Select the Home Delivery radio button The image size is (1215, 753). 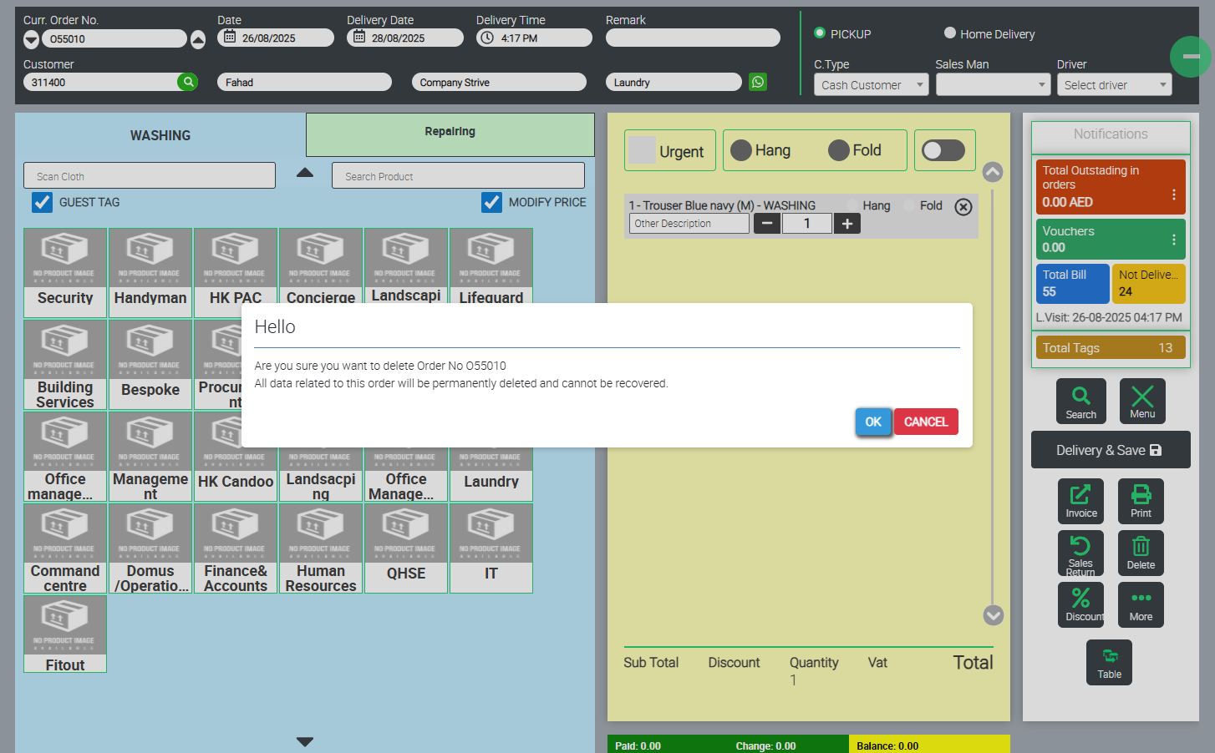(x=950, y=33)
